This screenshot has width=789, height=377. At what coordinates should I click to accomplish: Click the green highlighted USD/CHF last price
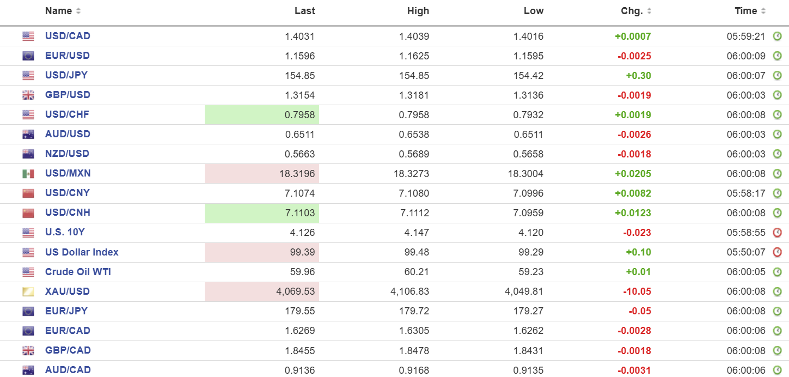coord(299,115)
